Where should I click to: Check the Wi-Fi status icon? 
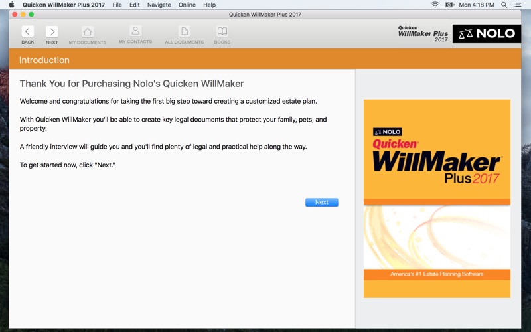435,5
